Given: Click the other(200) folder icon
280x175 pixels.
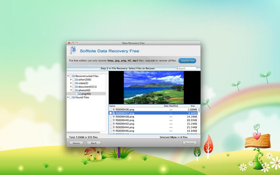Looking at the screenshot, I should (77, 80).
